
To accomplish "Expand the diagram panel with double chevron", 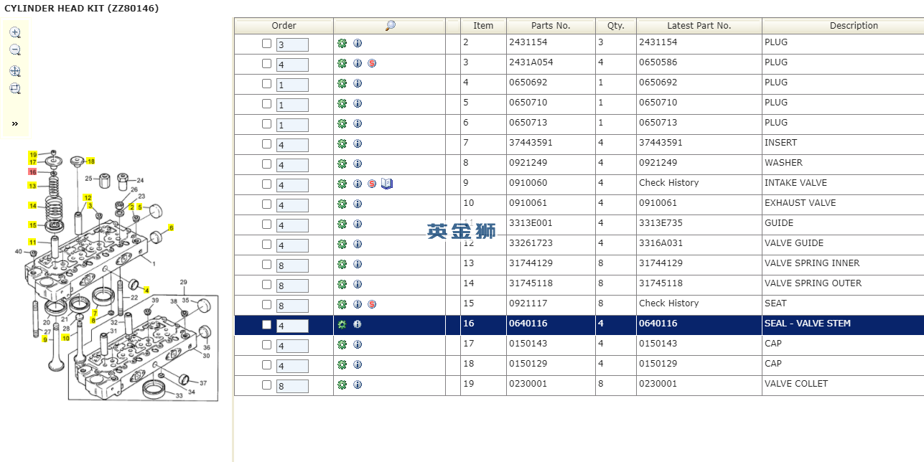I will click(x=15, y=123).
